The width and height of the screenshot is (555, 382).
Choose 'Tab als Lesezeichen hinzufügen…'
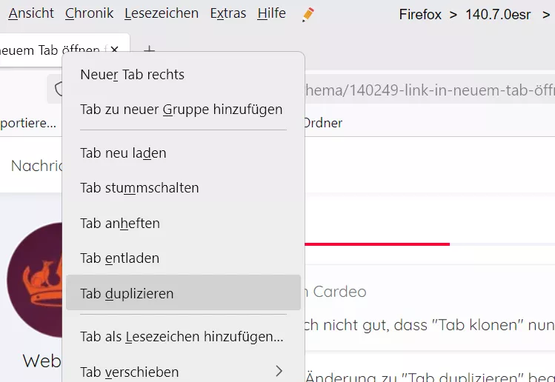coord(183,337)
